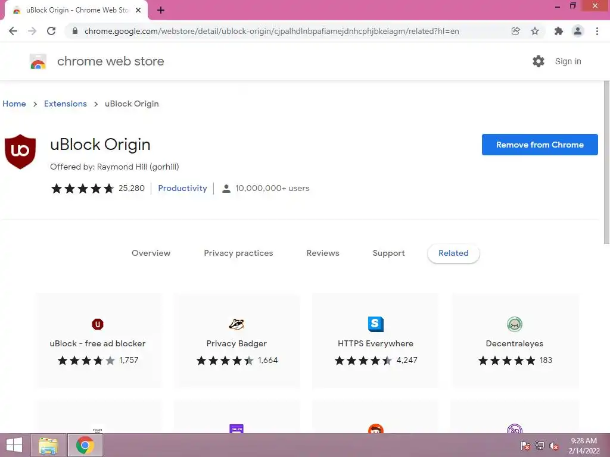Open the Chrome profile avatar

coord(578,31)
